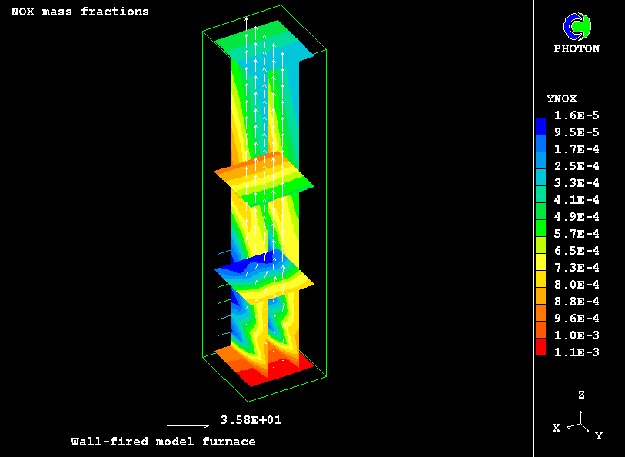The image size is (625, 457).
Task: Select the Y axis label
Action: click(598, 435)
